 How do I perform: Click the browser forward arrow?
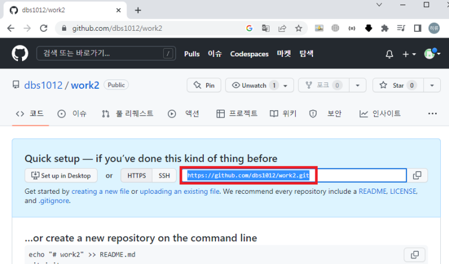[27, 28]
